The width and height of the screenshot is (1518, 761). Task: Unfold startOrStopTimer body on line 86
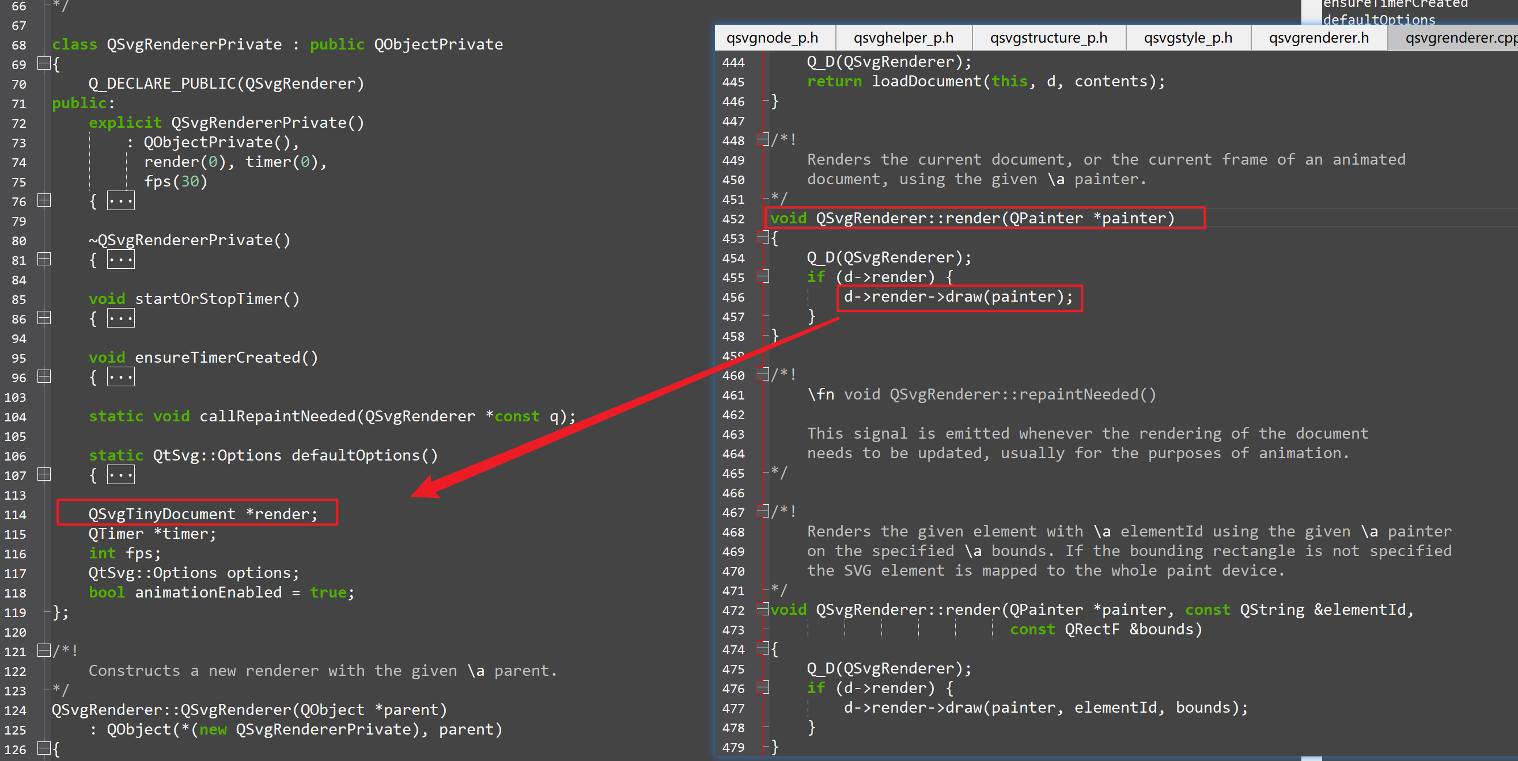pyautogui.click(x=44, y=318)
